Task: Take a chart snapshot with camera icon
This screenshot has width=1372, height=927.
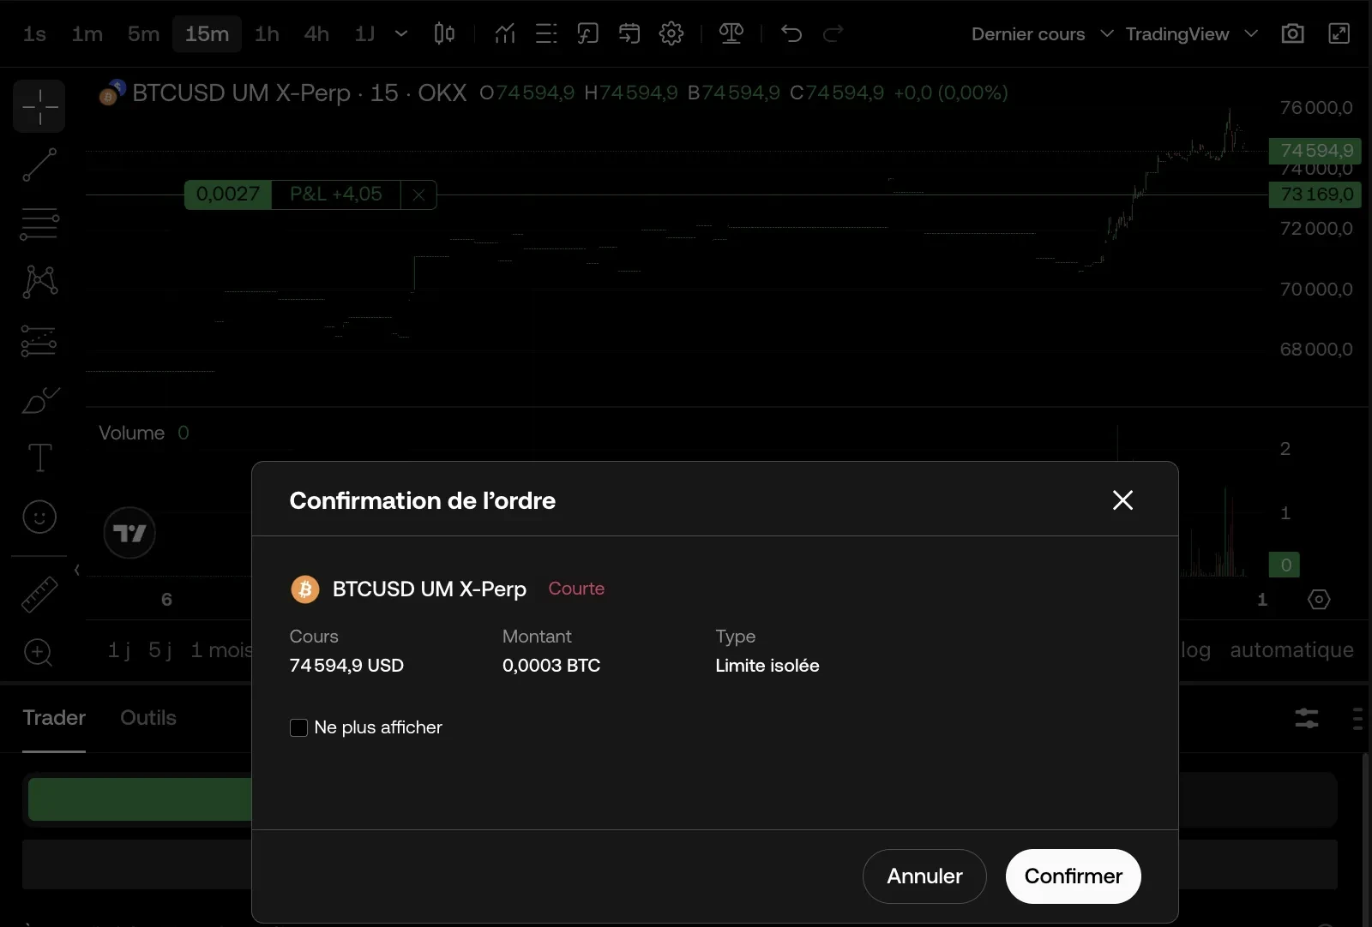Action: coord(1292,33)
